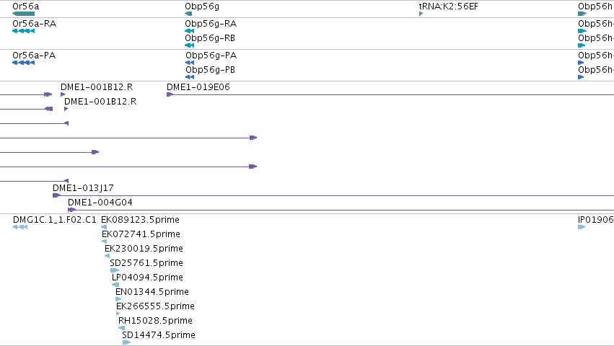Click the Obp56g gene arrow glyph
Screen dimensions: 614x346
tap(188, 14)
